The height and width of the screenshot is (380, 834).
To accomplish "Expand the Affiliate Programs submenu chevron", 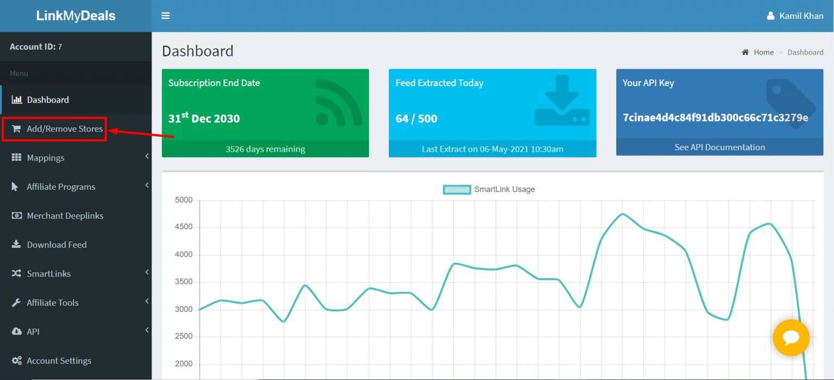I will tap(147, 185).
